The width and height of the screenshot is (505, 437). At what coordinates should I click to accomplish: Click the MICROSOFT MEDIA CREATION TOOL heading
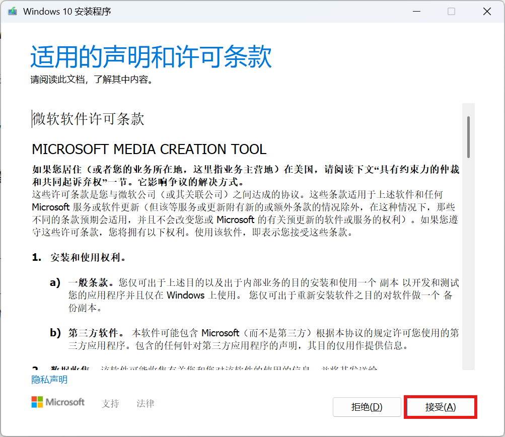149,149
